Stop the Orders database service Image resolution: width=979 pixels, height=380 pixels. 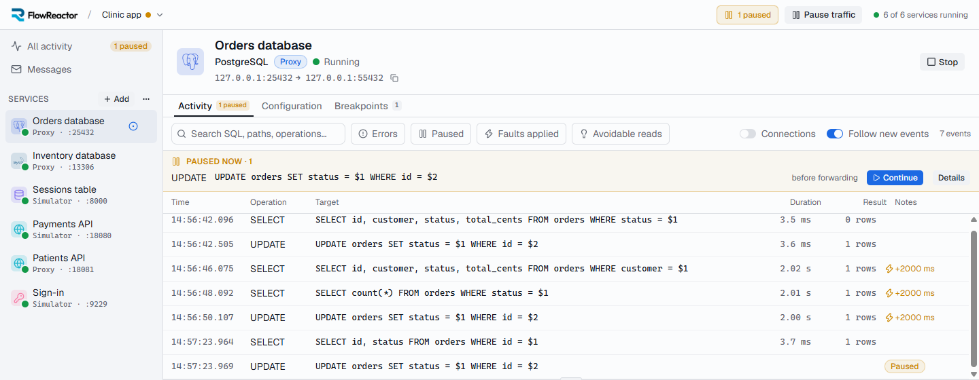[942, 62]
